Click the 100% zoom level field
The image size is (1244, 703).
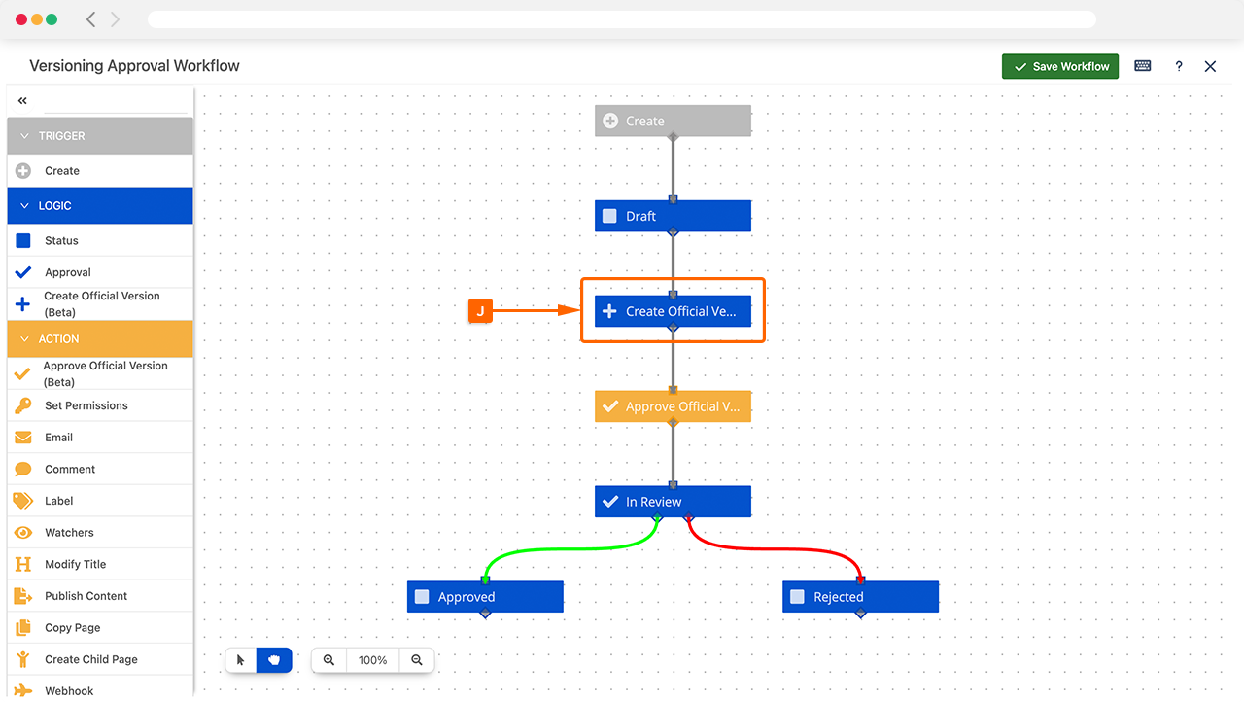(x=372, y=660)
